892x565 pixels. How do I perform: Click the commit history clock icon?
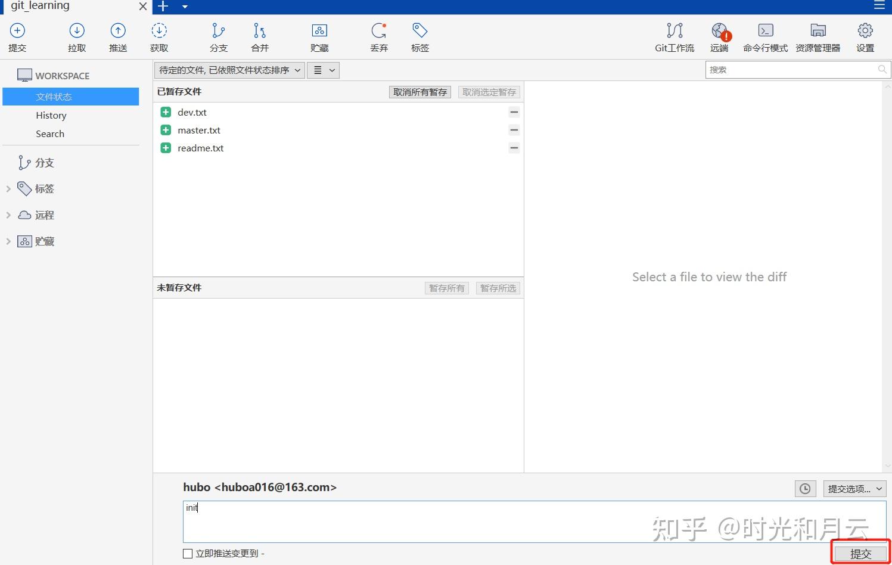(x=805, y=489)
